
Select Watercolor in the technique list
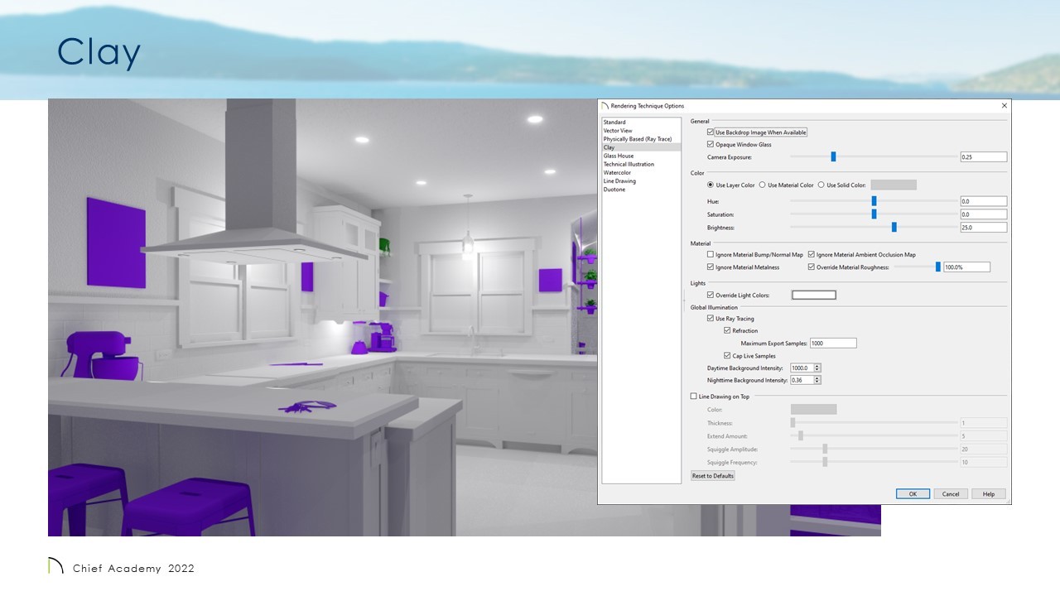pos(617,172)
